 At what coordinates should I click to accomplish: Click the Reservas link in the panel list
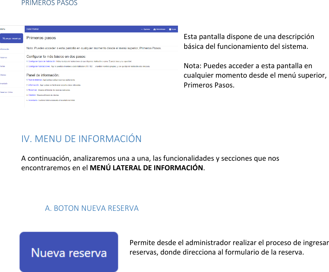point(33,90)
